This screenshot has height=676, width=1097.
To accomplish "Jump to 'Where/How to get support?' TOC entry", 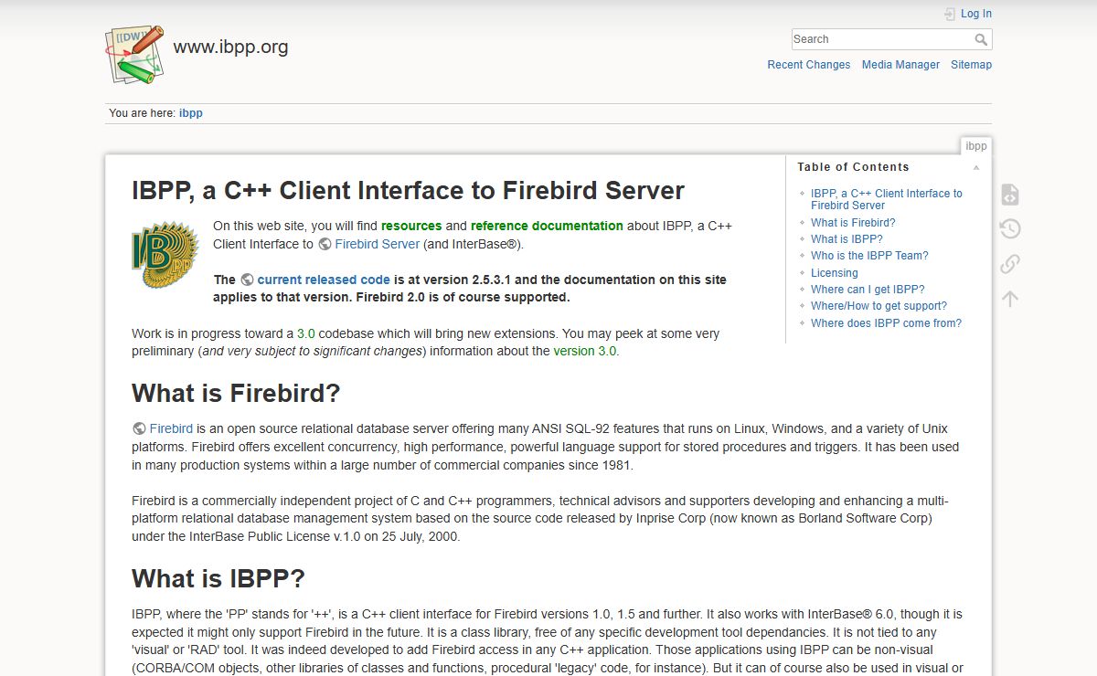I will tap(879, 306).
